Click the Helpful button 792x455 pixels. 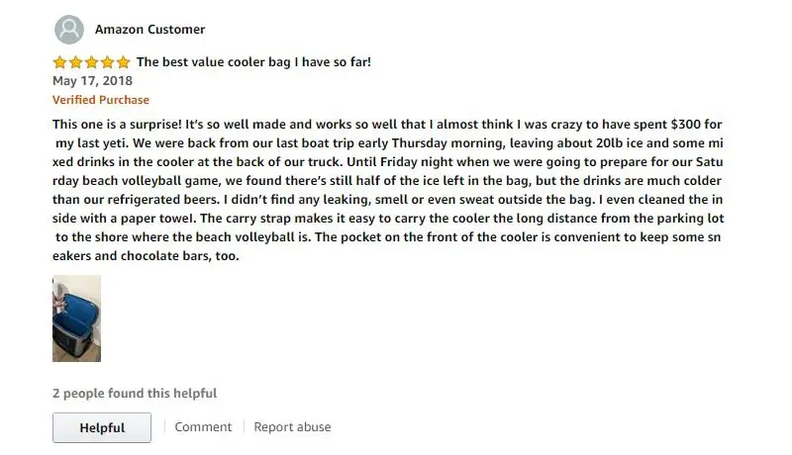[x=102, y=427]
